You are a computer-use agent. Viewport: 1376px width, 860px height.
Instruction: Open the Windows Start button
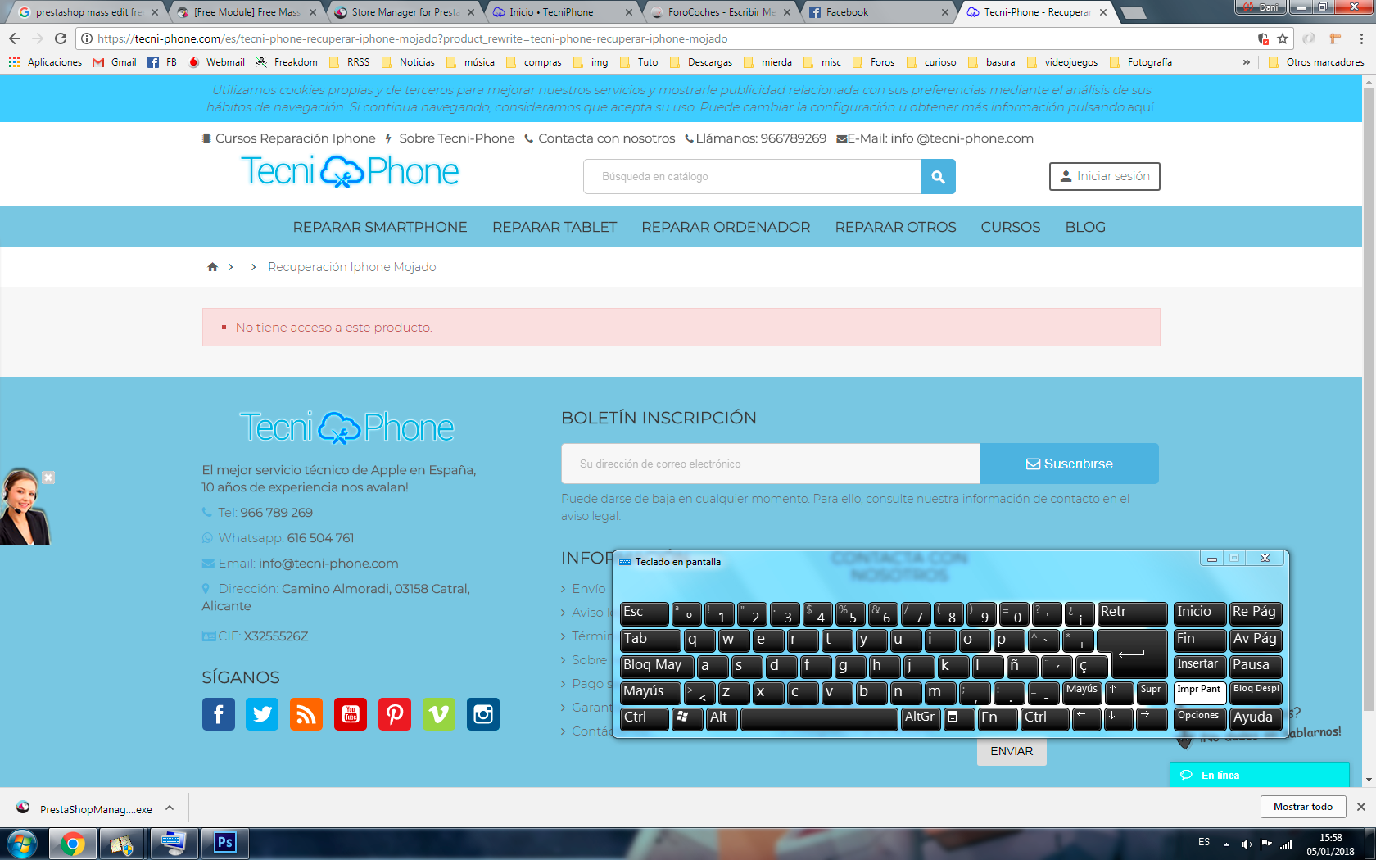(22, 844)
